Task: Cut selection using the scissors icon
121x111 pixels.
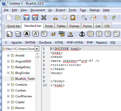Action: coord(55,17)
